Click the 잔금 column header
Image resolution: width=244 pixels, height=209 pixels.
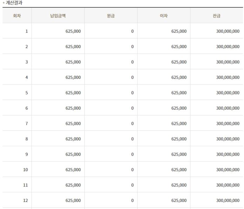tap(216, 16)
